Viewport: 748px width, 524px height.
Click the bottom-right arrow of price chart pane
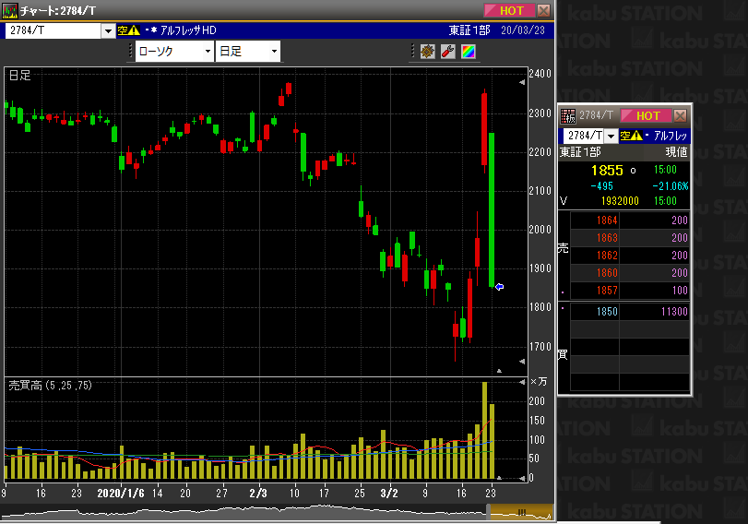522,362
